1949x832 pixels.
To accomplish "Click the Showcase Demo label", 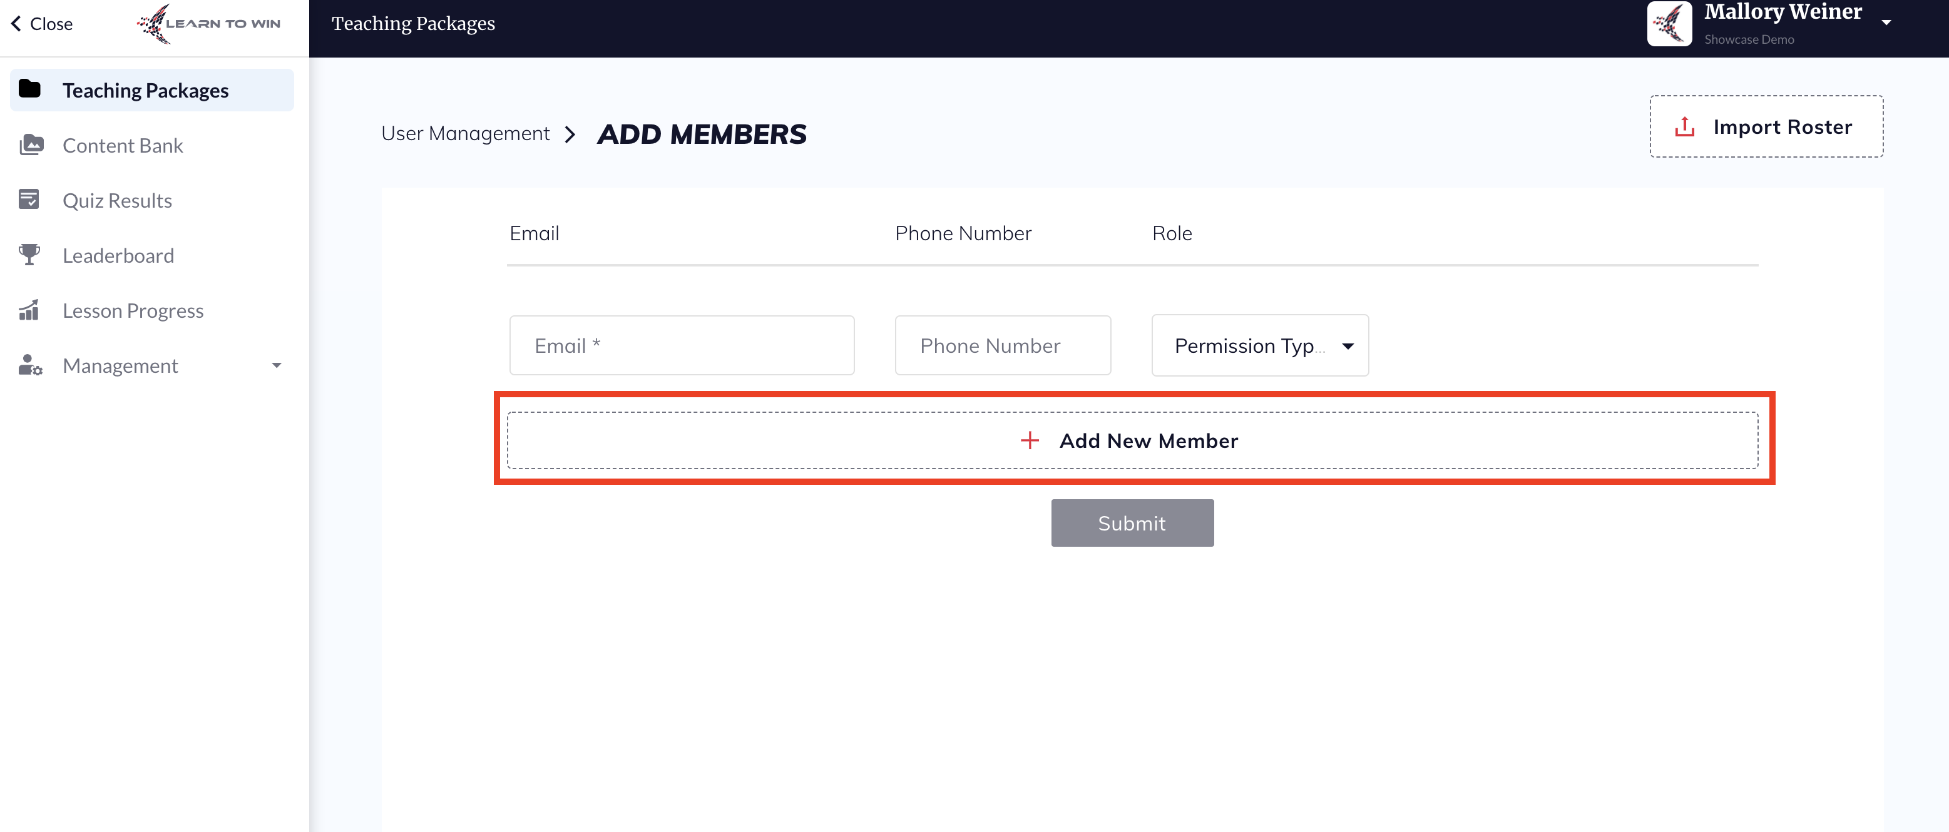I will tap(1749, 39).
